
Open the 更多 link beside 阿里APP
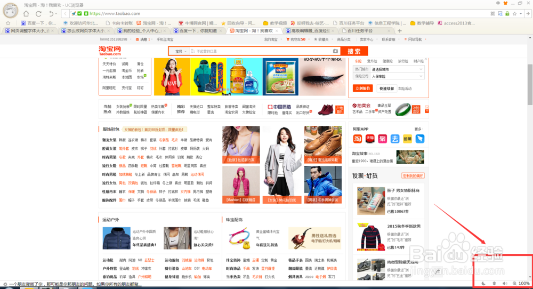[418, 129]
